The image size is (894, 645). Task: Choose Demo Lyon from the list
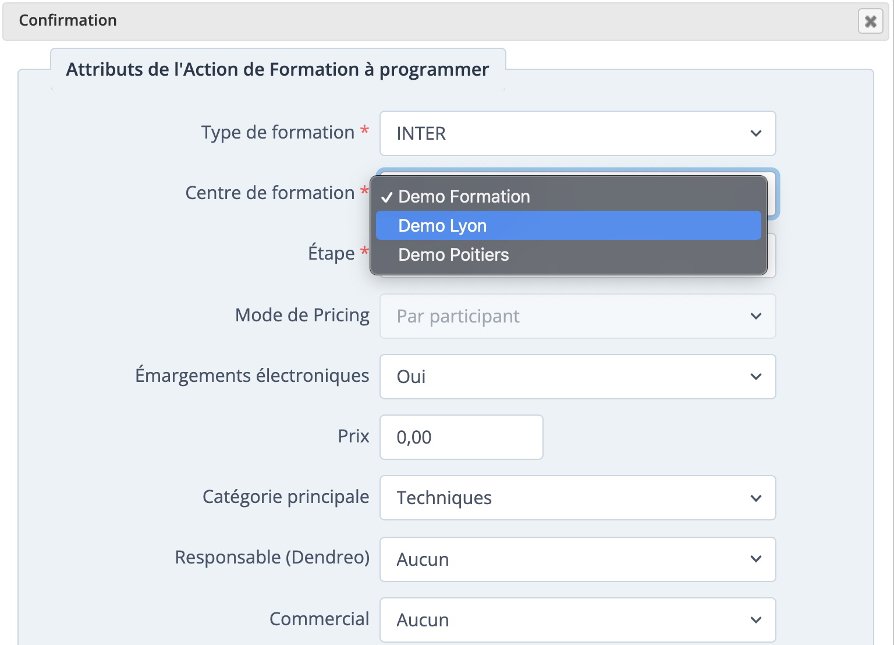point(442,226)
